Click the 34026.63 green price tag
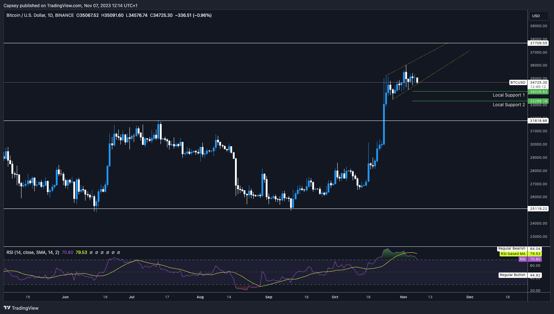Screen dimensions: 554x314 coord(539,92)
